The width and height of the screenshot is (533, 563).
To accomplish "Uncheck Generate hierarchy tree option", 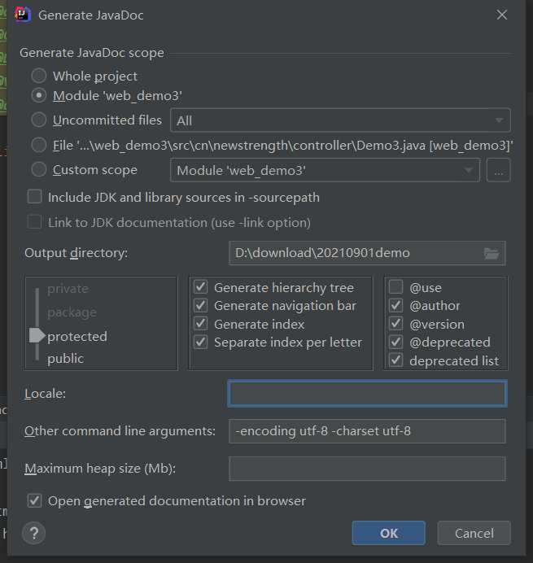I will [x=200, y=287].
